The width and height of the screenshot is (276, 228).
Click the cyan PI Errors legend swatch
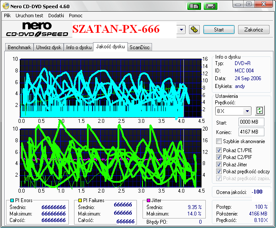click(x=12, y=200)
